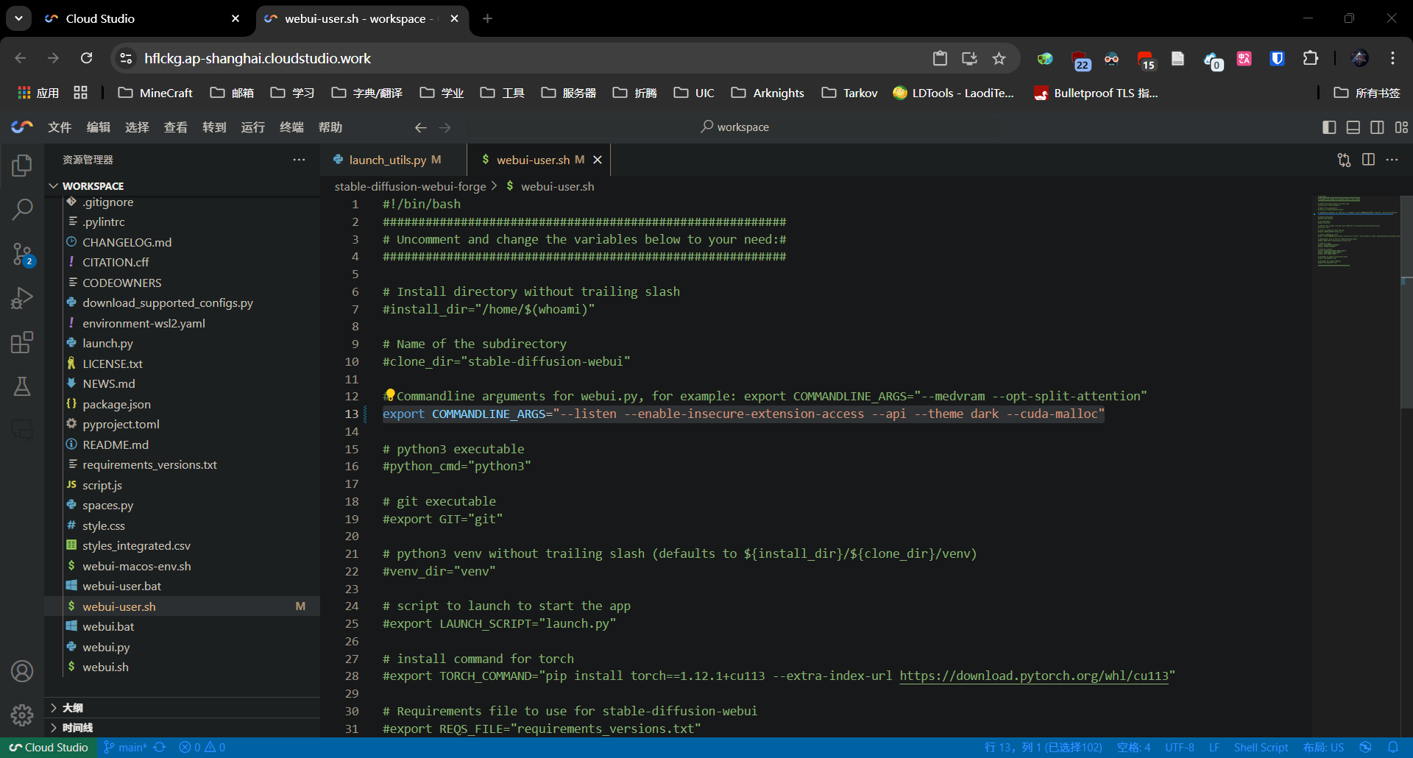Open the Manage gear settings icon
The height and width of the screenshot is (758, 1413).
click(22, 715)
